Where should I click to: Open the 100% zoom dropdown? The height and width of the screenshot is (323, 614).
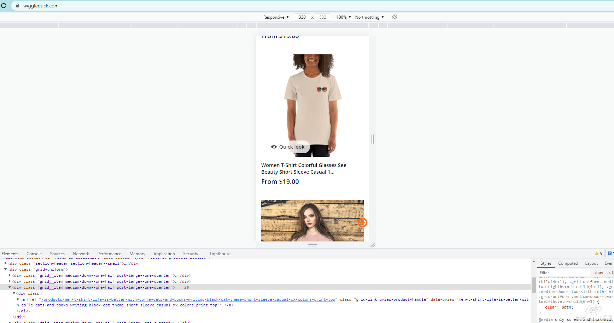coord(343,17)
